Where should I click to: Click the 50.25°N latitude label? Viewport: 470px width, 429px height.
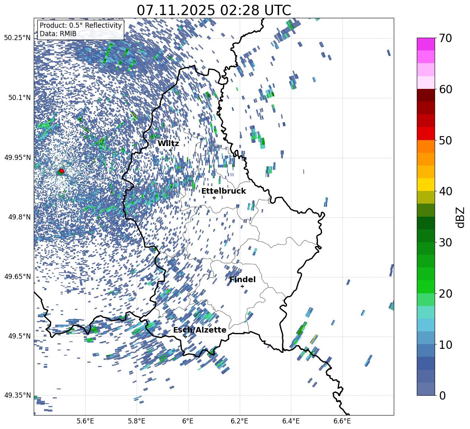(17, 38)
